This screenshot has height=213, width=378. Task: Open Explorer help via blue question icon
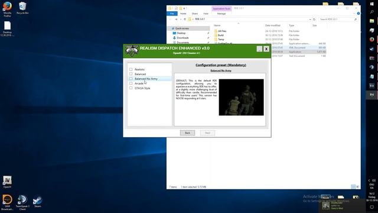coord(359,14)
